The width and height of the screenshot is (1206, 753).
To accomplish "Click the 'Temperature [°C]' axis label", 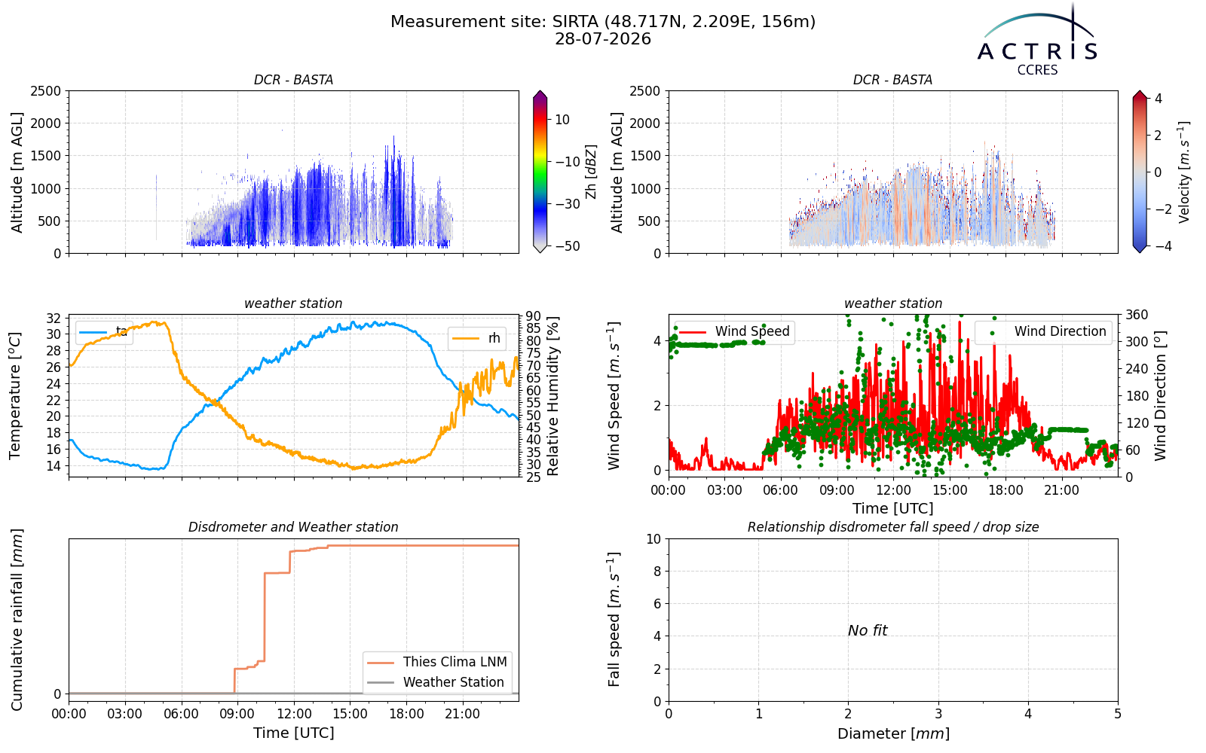I will (x=15, y=396).
